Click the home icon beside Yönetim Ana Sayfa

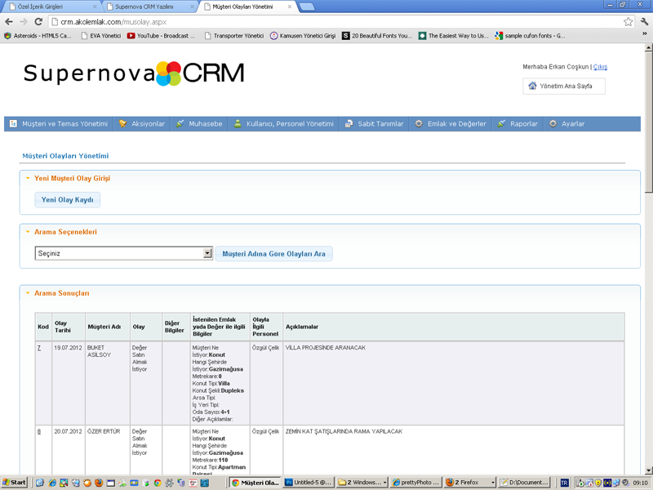pos(532,86)
